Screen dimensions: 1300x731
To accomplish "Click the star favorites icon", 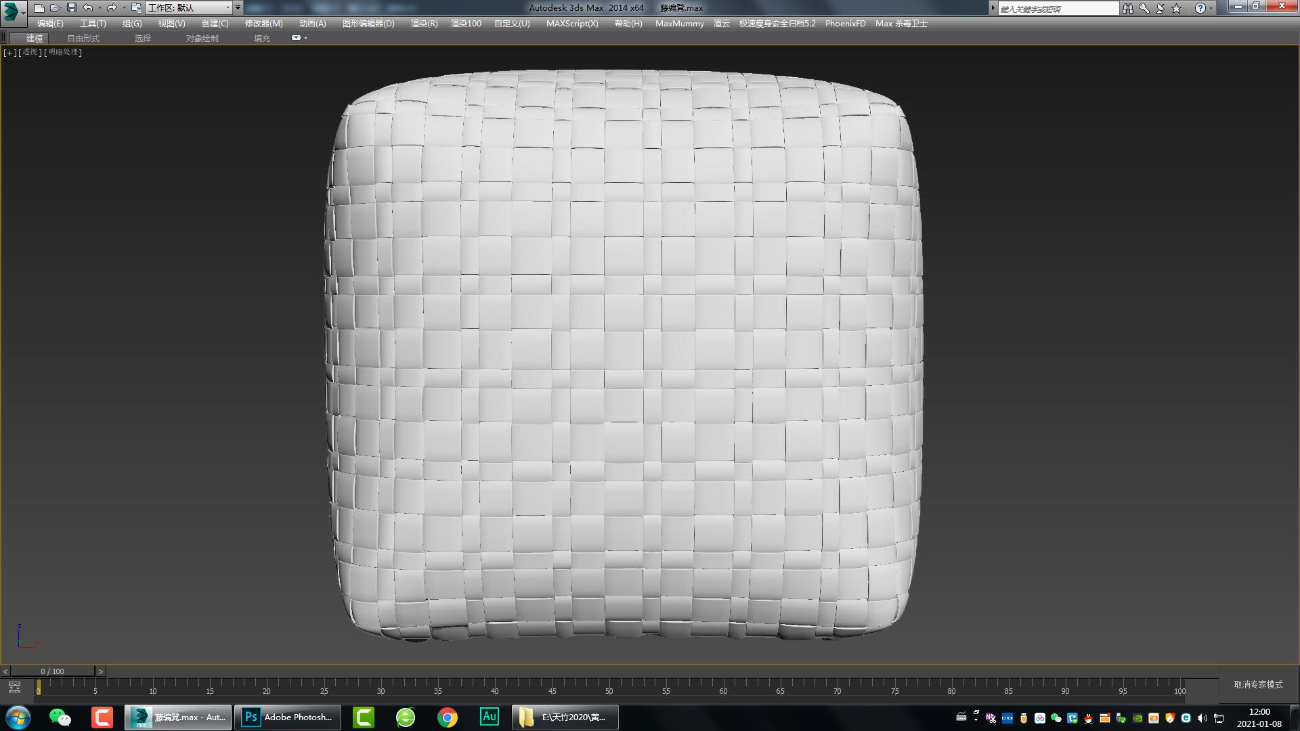I will tap(1176, 8).
